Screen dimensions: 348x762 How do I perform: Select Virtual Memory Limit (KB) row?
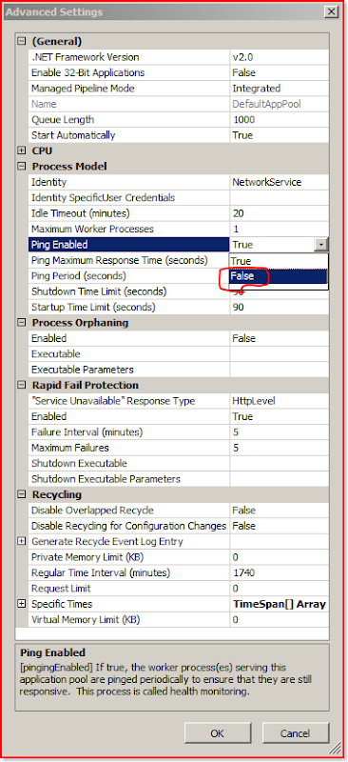[x=179, y=620]
